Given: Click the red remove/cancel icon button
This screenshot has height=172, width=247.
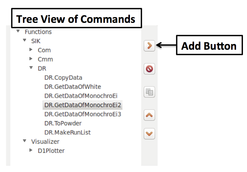Looking at the screenshot, I should pyautogui.click(x=149, y=69).
